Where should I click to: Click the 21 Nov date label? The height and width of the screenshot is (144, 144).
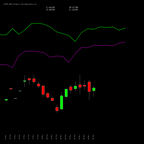click(x=52, y=137)
